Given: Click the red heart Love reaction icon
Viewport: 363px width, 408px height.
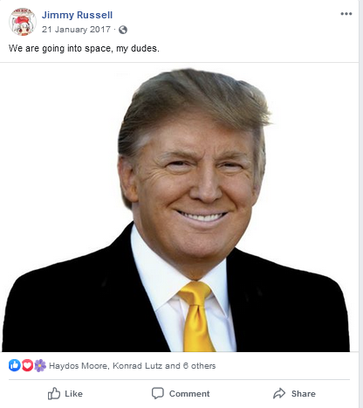Looking at the screenshot, I should click(x=27, y=365).
